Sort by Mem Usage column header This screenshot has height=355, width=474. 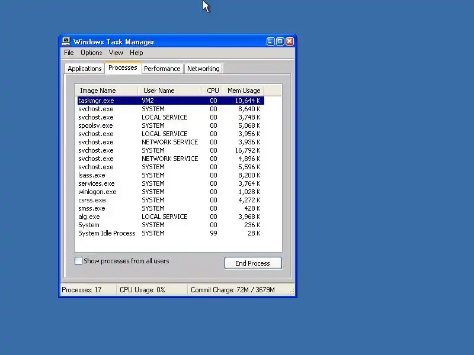(x=243, y=91)
